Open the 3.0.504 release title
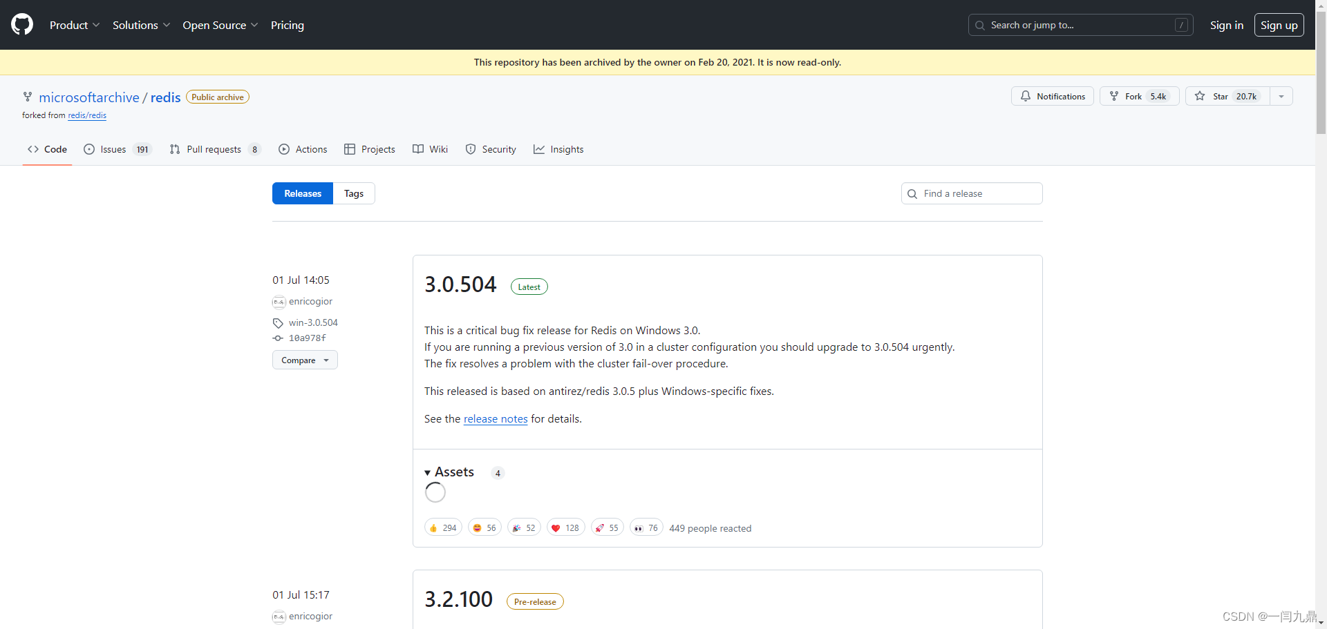Image resolution: width=1327 pixels, height=629 pixels. pyautogui.click(x=460, y=284)
